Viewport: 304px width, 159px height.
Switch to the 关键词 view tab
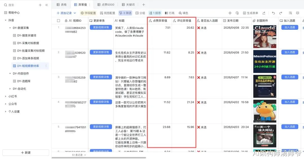pos(128,5)
